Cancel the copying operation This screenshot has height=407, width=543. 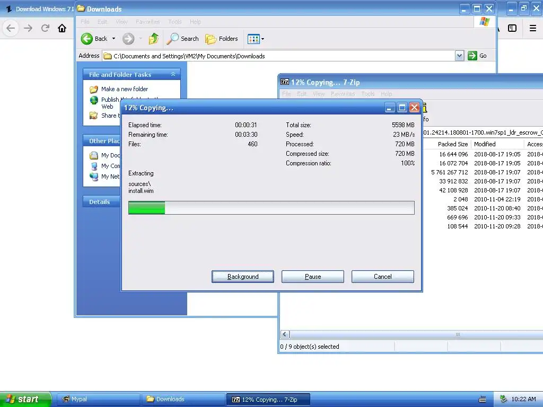coord(383,277)
